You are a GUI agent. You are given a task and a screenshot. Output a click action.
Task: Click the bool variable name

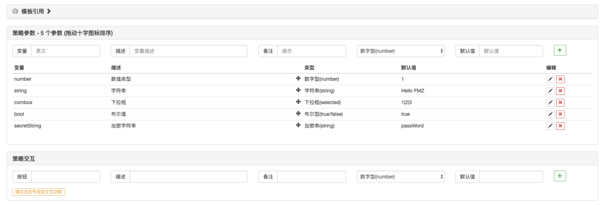coord(19,114)
